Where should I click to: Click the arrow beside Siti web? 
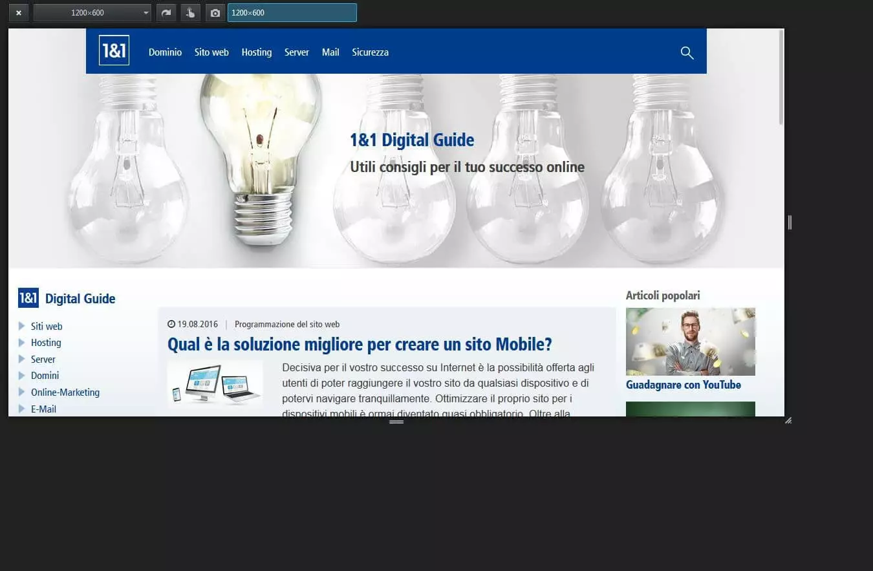pyautogui.click(x=22, y=326)
